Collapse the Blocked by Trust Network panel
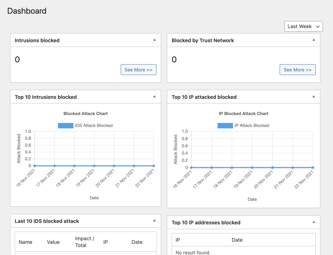Screen dimensions: 333x255 click(314, 40)
